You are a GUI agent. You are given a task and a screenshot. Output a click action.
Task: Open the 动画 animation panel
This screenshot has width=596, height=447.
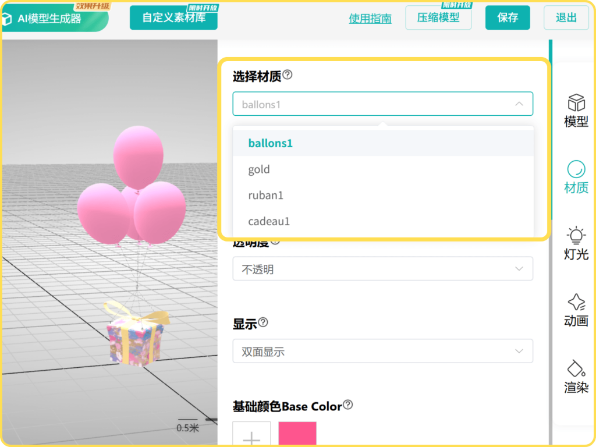click(576, 310)
